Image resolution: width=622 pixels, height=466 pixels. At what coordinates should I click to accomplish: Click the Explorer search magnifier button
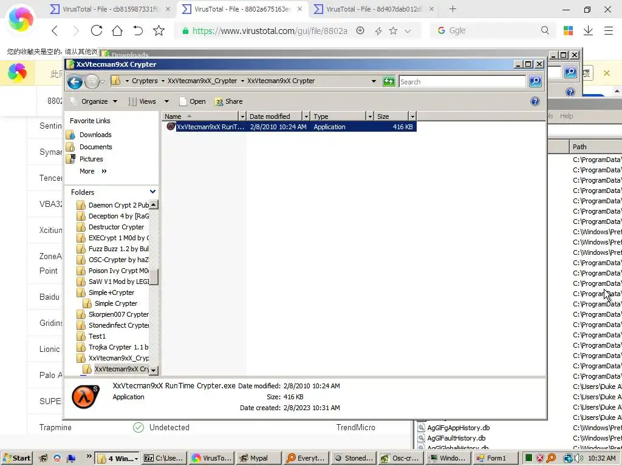pyautogui.click(x=535, y=81)
